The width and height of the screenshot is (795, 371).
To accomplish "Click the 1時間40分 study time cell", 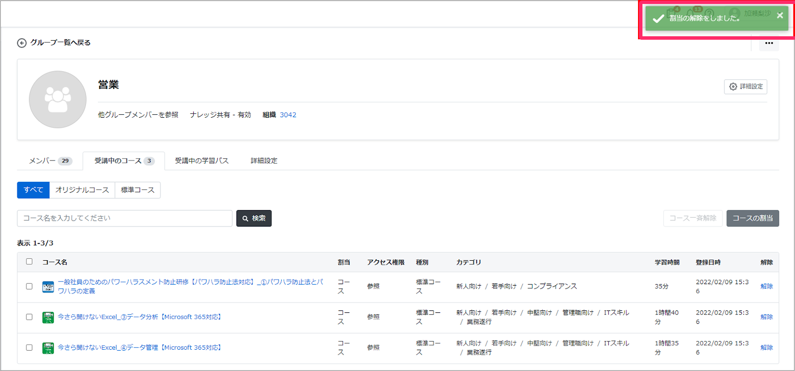I will tap(667, 317).
